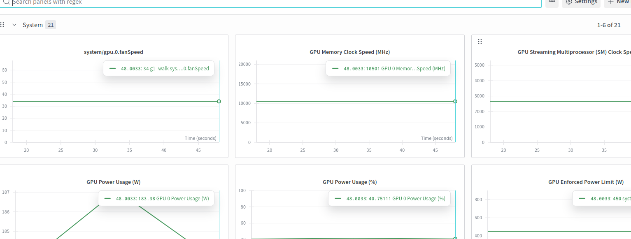Click the GPU Streaming Multiprocessor (SM) Clock title
631x239 pixels.
(x=574, y=52)
